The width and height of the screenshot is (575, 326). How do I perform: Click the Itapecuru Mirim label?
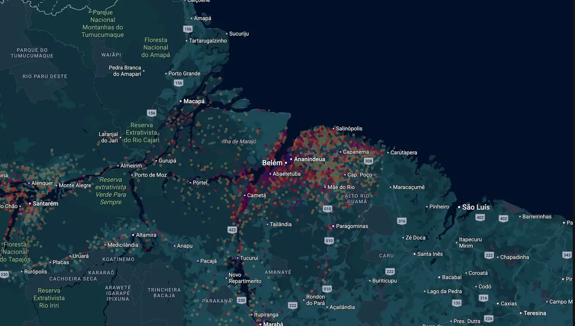[x=470, y=243]
